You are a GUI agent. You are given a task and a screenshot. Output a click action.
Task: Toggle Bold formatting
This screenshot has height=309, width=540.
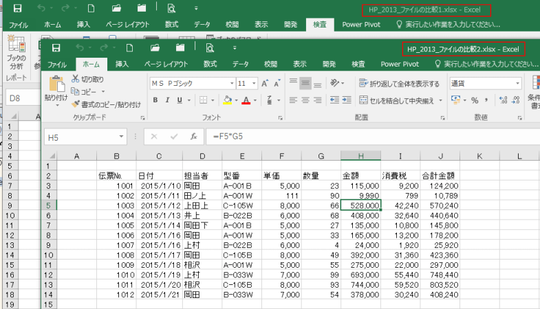click(156, 100)
